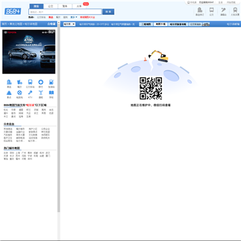Click the excavator maintenance illustration
The width and height of the screenshot is (241, 241).
tap(159, 56)
